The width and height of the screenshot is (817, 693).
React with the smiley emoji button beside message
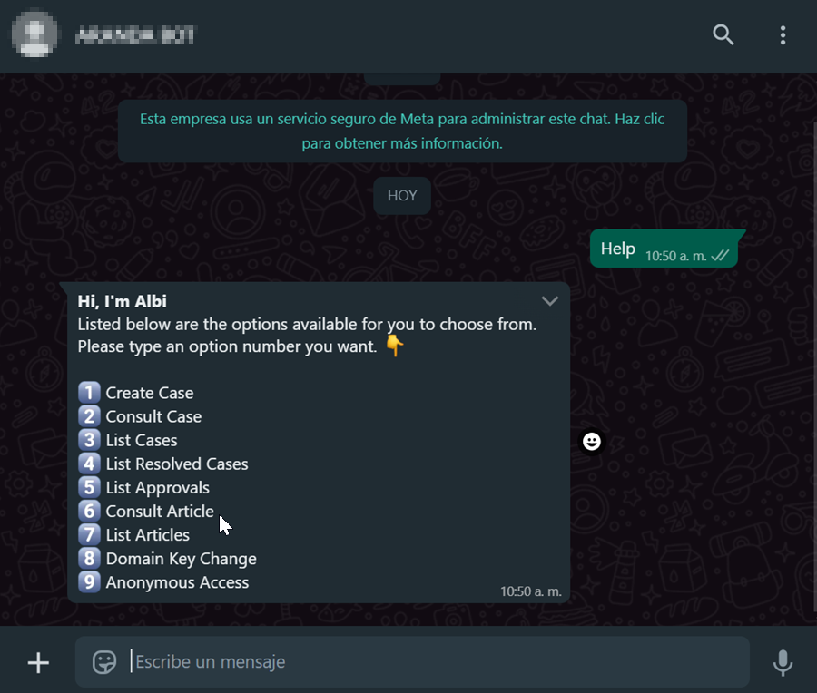coord(591,442)
